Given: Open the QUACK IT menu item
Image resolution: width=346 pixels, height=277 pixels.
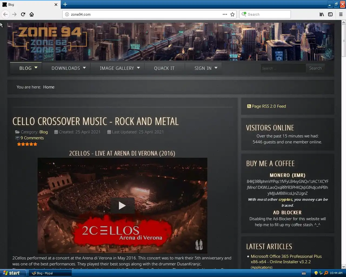Looking at the screenshot, I should point(164,68).
